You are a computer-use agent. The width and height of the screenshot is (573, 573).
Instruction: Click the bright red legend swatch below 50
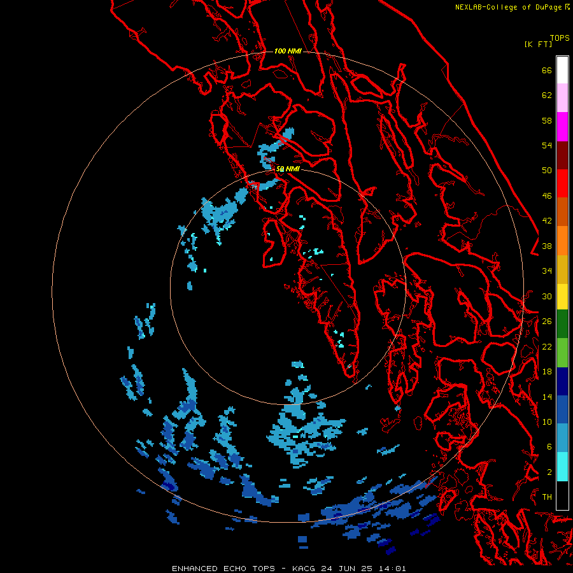562,183
